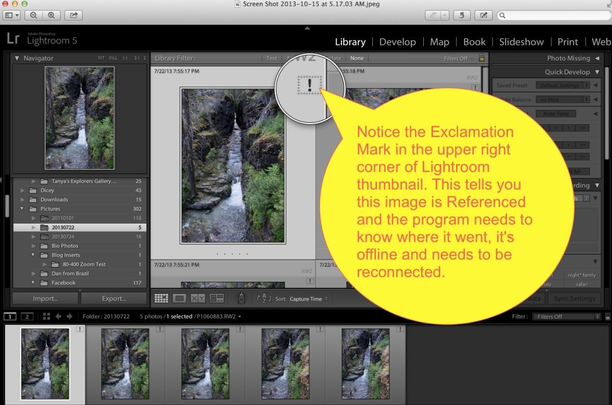This screenshot has height=405, width=612.
Task: Switch to Loupe view
Action: (x=180, y=299)
